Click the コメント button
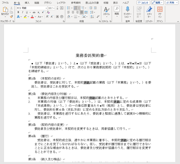This screenshot has width=180, height=164. pyautogui.click(x=143, y=3)
